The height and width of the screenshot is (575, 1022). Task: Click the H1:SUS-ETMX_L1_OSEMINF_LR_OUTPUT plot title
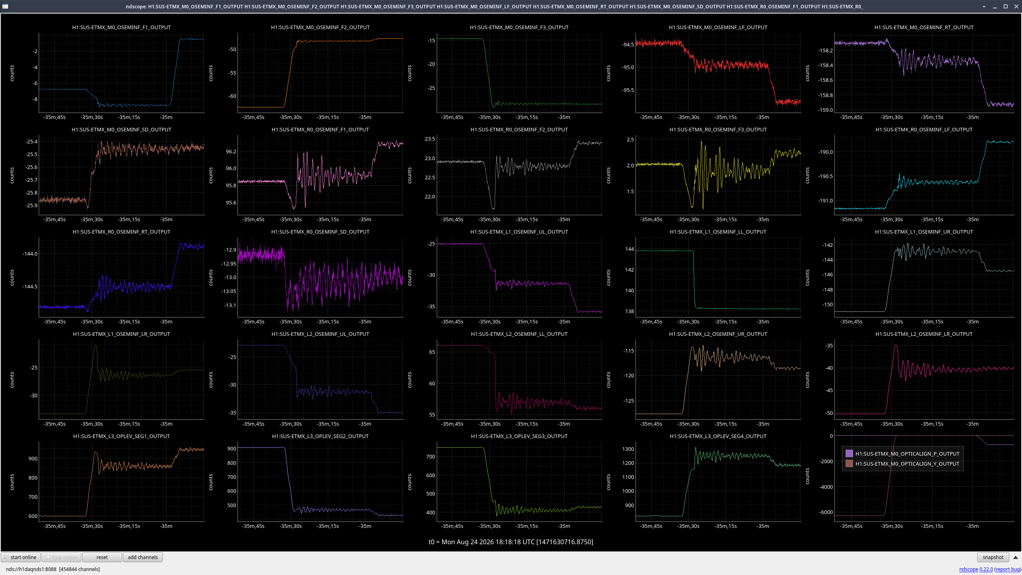[121, 334]
